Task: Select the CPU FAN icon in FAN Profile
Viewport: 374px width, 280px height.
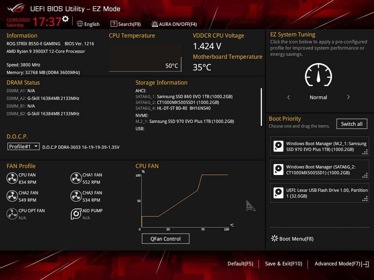Action: [x=12, y=178]
